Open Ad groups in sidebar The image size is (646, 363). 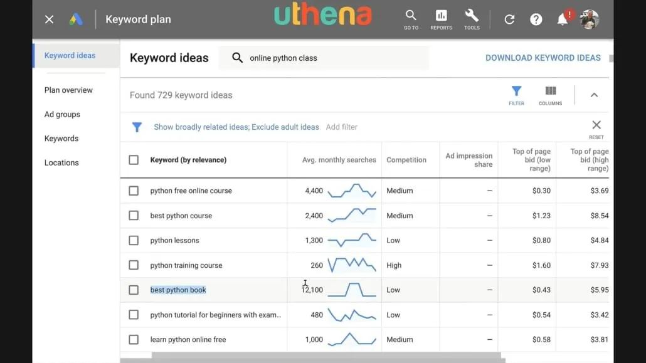click(62, 114)
